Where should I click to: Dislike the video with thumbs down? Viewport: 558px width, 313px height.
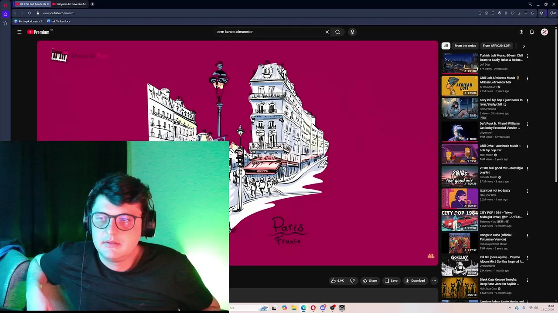pyautogui.click(x=352, y=281)
